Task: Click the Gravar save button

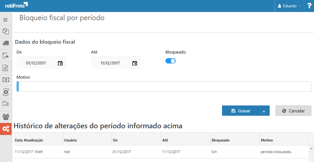Action: (x=240, y=111)
